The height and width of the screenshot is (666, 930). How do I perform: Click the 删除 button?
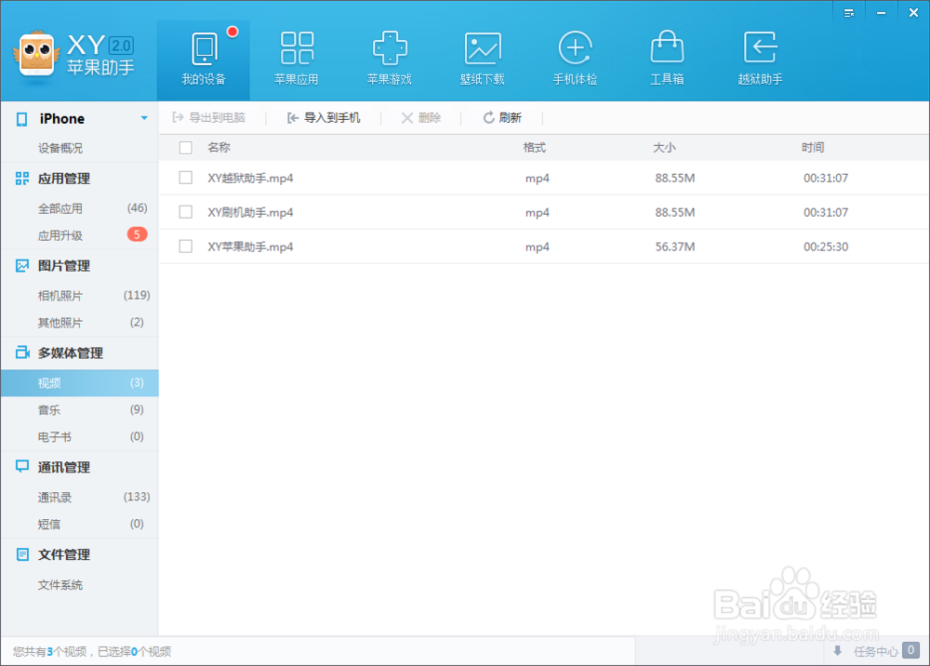[421, 117]
